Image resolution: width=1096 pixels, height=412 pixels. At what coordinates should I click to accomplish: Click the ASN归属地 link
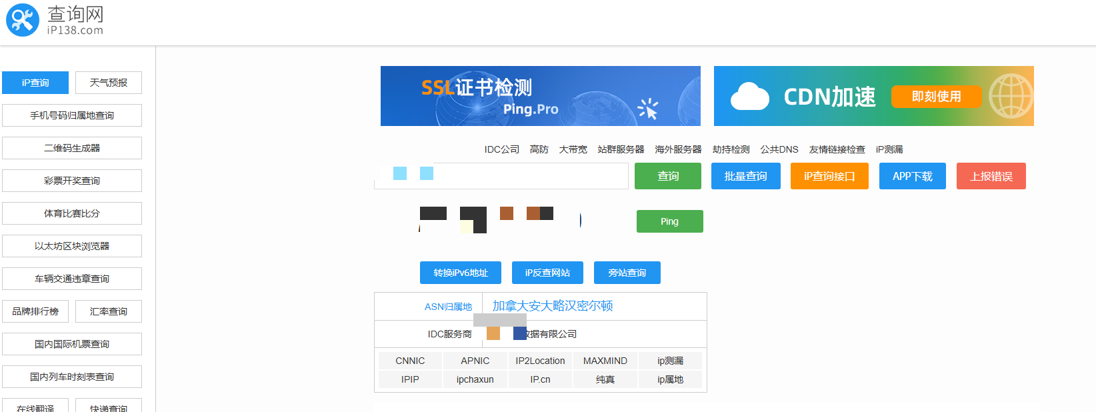point(448,307)
